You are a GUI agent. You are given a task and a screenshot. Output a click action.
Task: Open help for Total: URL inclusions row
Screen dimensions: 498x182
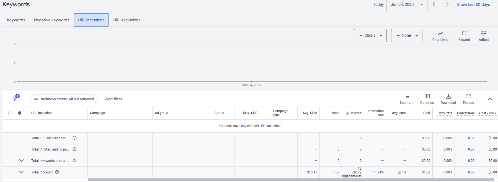(74, 138)
